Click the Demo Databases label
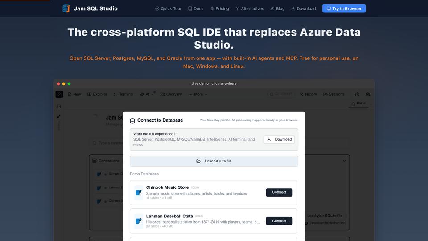The height and width of the screenshot is (241, 428). pyautogui.click(x=144, y=174)
